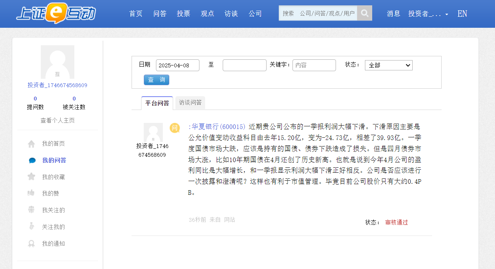Click the start date field 2025-04-08
The image size is (495, 269).
[x=178, y=65]
